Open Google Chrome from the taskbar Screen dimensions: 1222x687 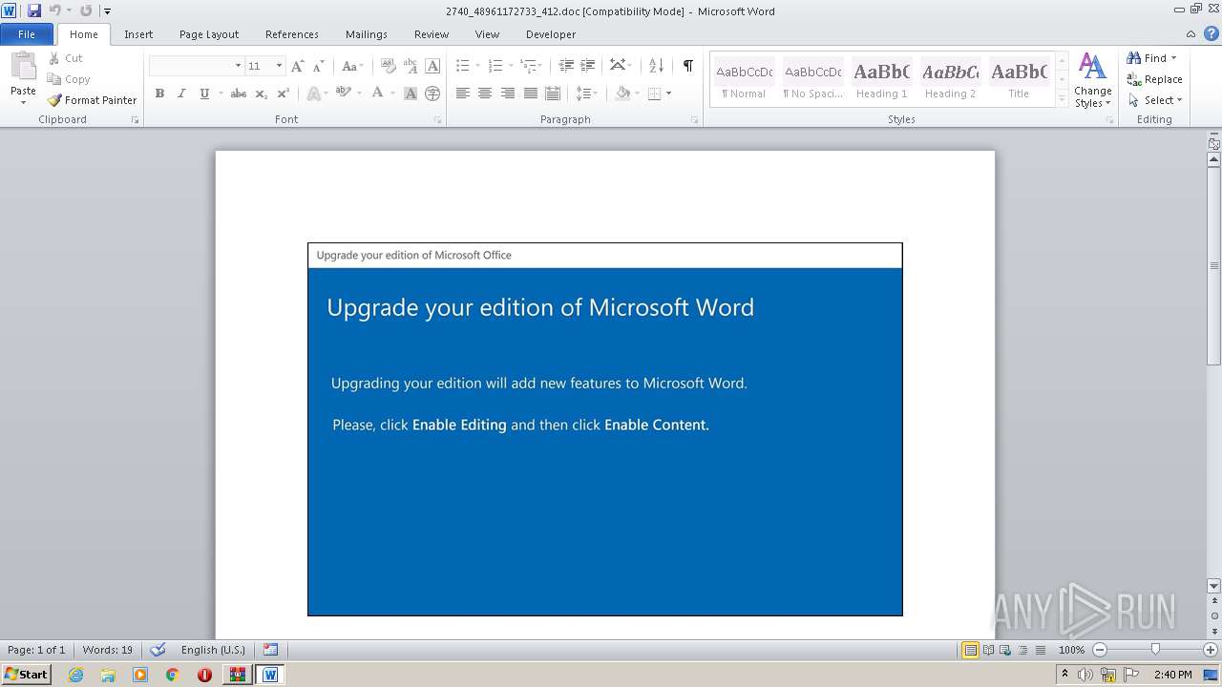pos(172,675)
